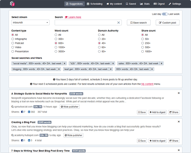Switch to the Saved tab
This screenshot has width=191, height=153.
coord(131,4)
